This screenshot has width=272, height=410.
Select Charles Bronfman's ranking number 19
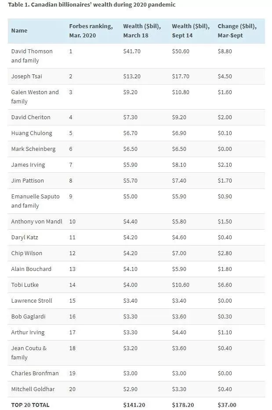(73, 373)
